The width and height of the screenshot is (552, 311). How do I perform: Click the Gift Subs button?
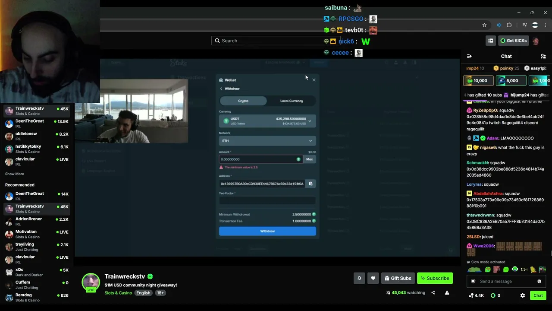398,278
